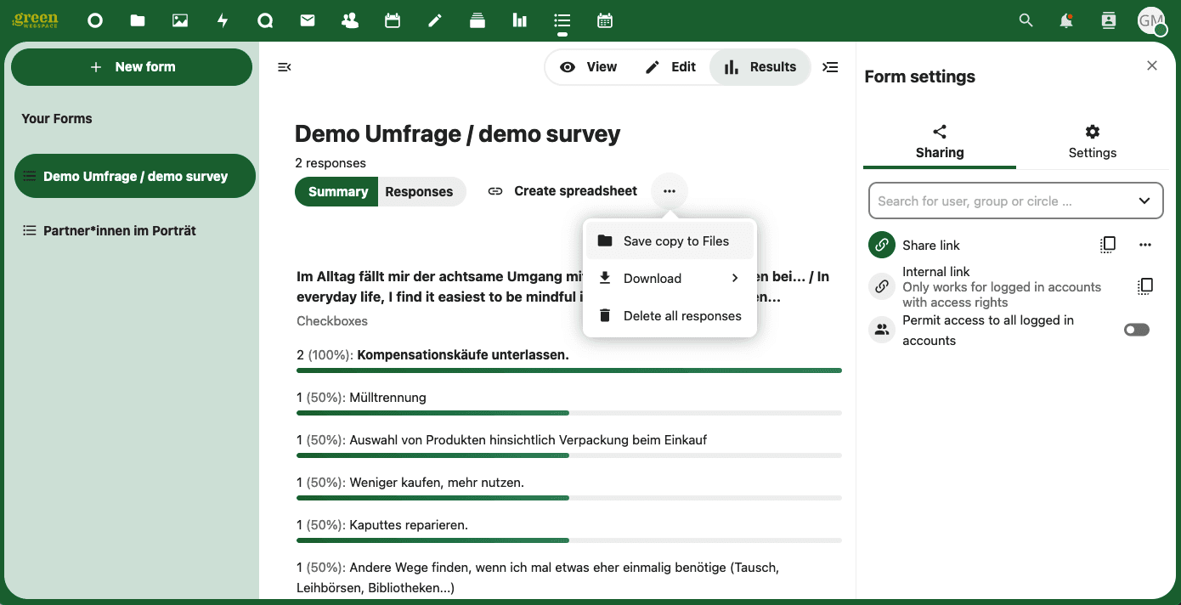Screen dimensions: 1181x605
Task: Copy the Internal link to clipboard
Action: (x=1145, y=286)
